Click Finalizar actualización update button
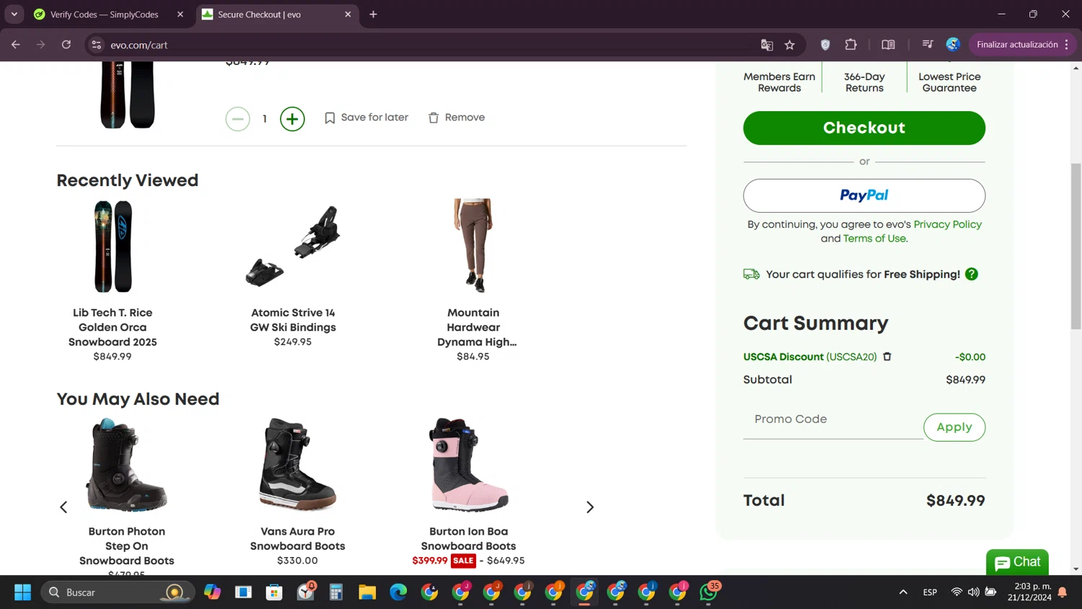This screenshot has height=609, width=1082. click(1022, 45)
